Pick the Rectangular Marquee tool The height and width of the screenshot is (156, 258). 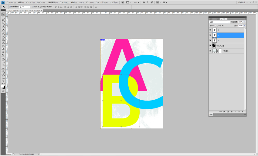point(3,17)
